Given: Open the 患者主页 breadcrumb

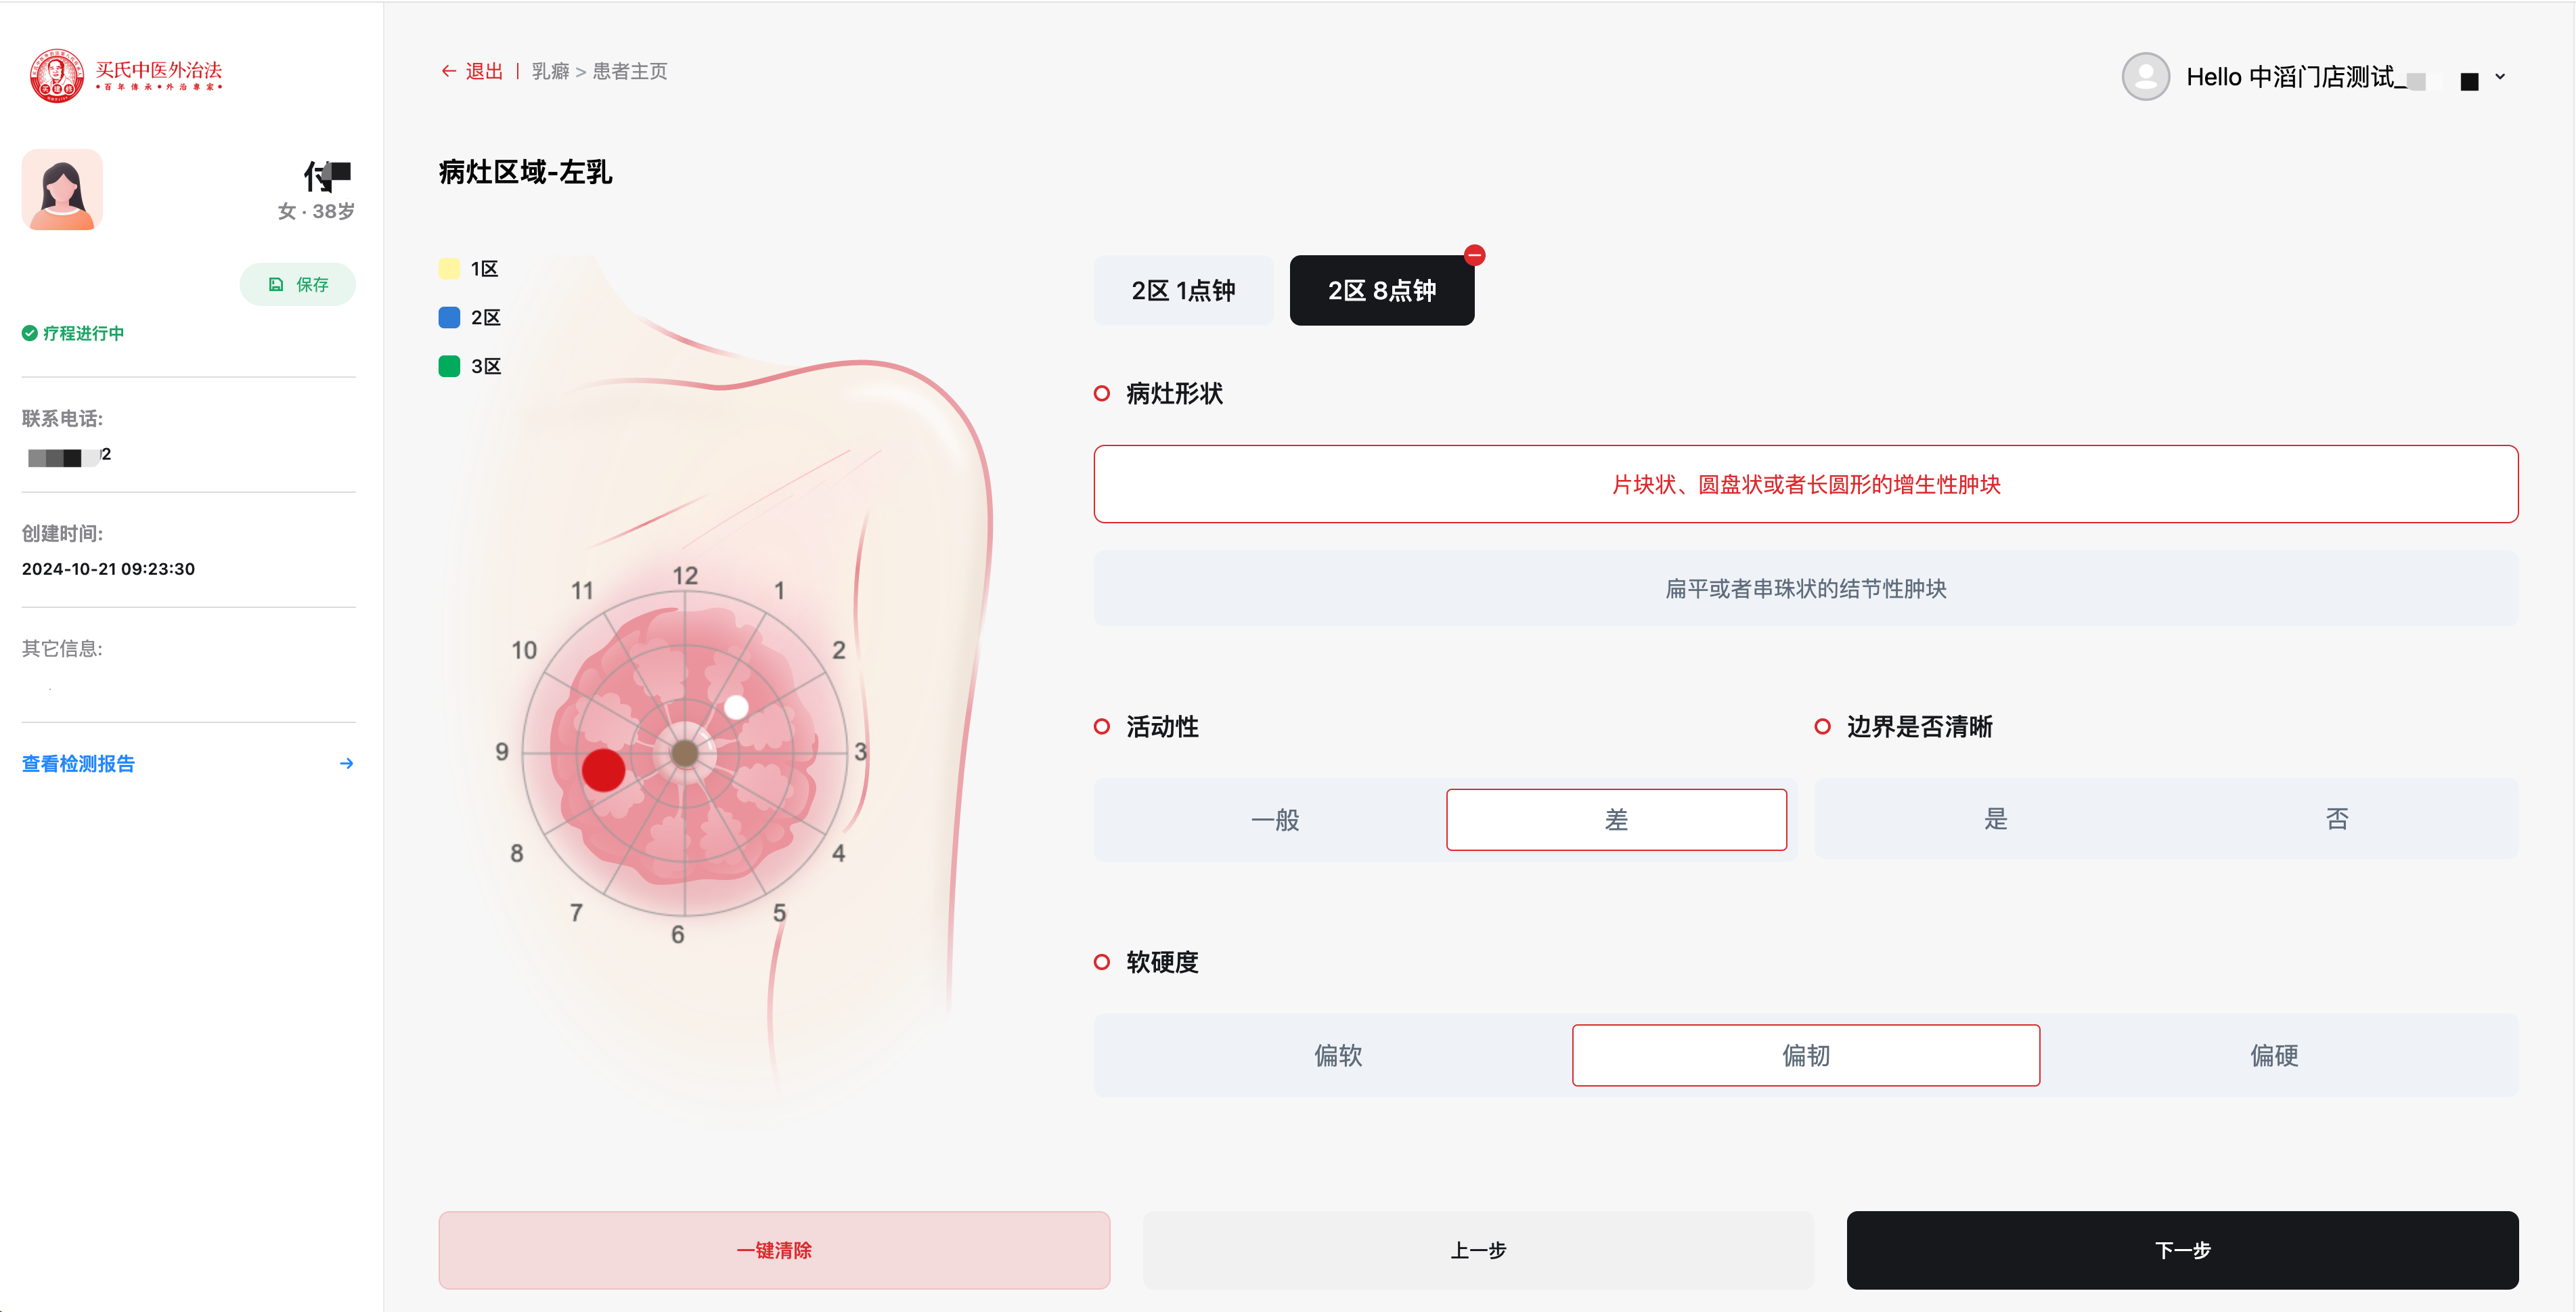Looking at the screenshot, I should point(630,71).
